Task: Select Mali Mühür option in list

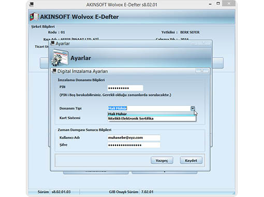Action: (152, 114)
